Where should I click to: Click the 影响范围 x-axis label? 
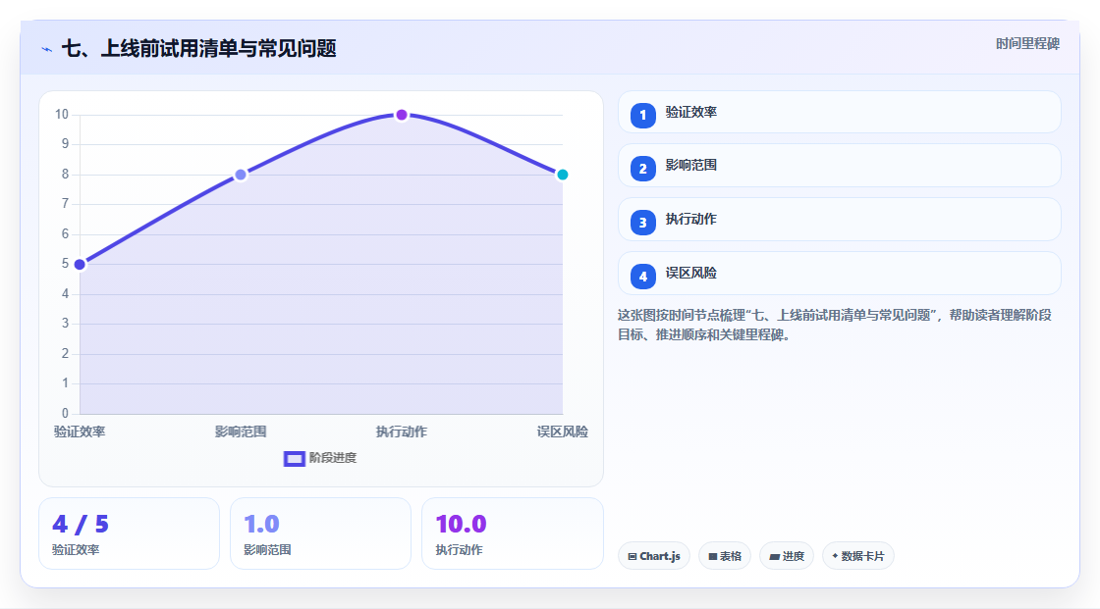pos(241,431)
